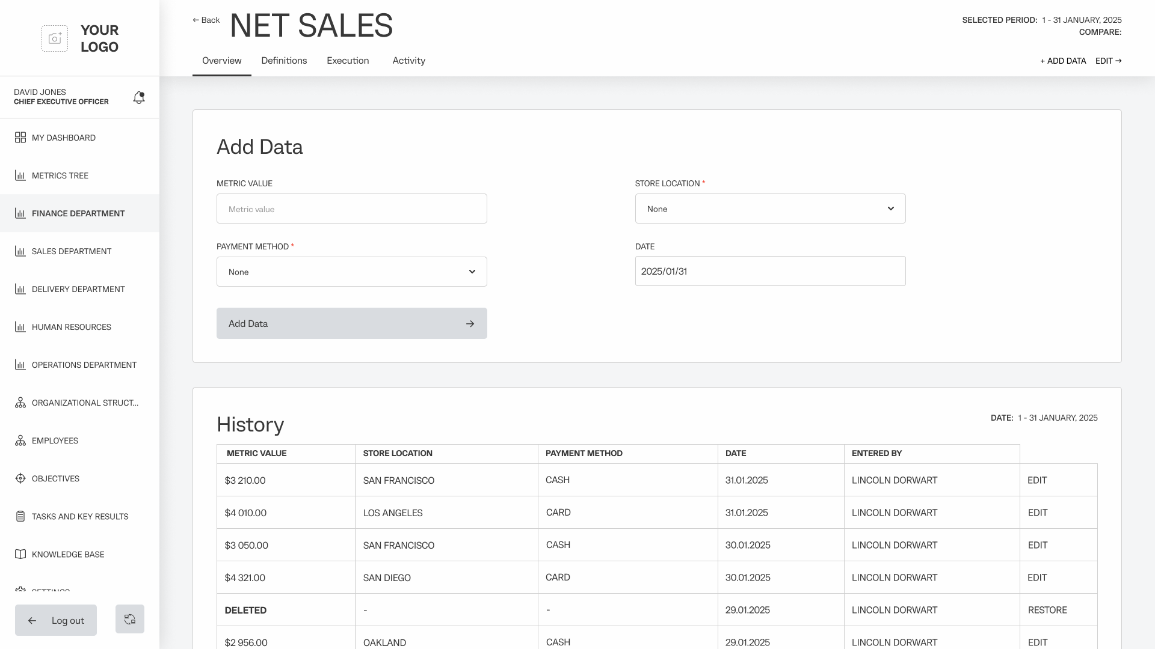Click the Log out button
Screen dimensions: 1155x649
[56, 620]
